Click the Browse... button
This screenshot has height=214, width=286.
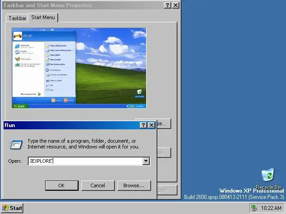(x=134, y=185)
